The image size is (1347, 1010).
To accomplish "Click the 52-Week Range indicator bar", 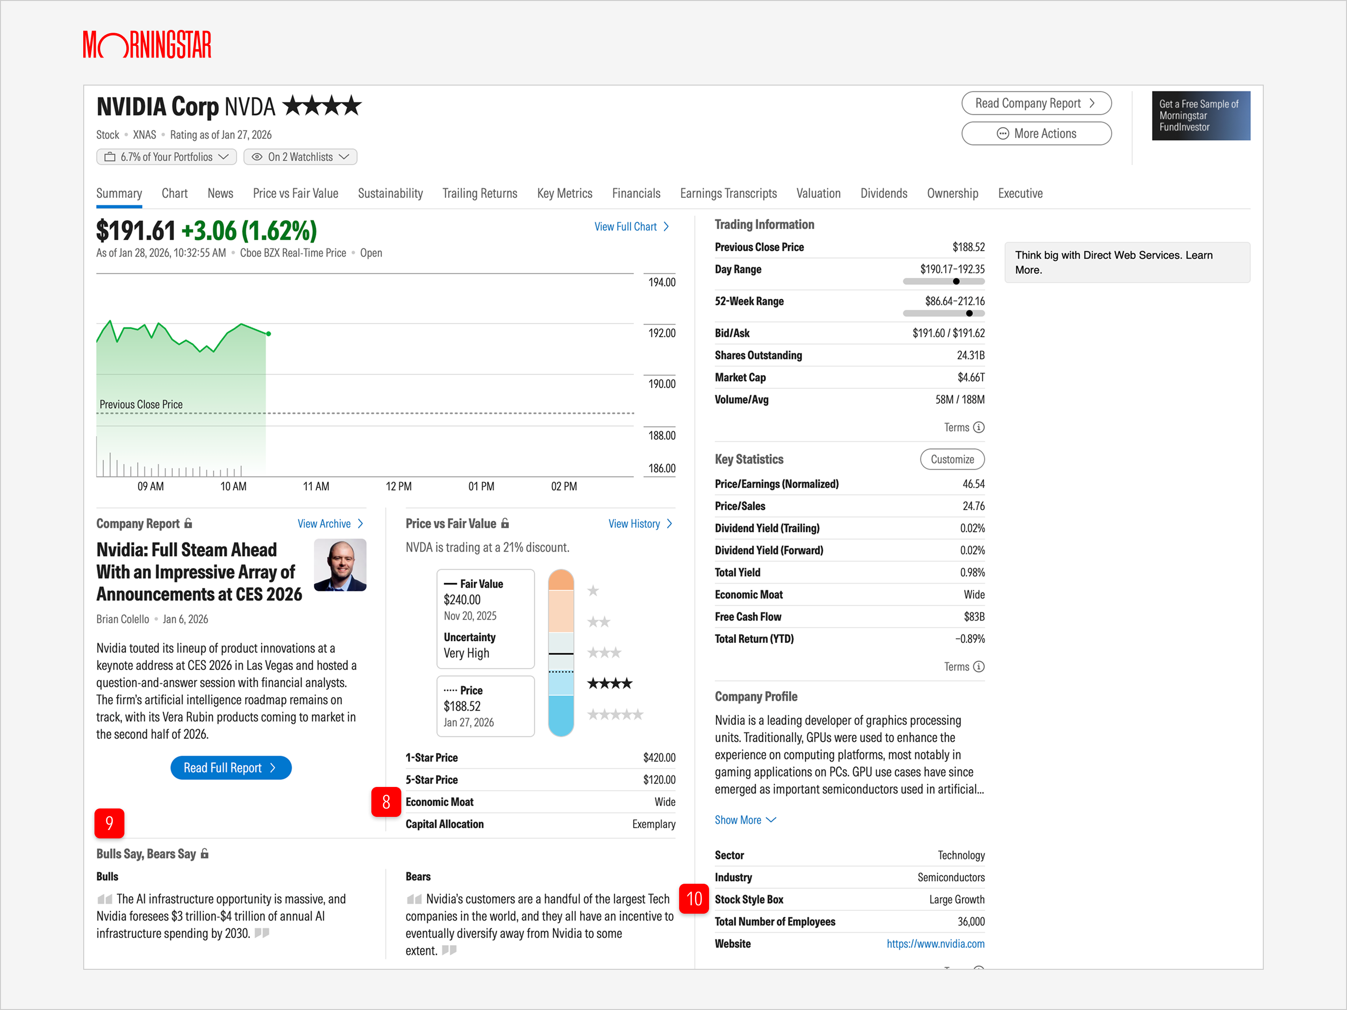I will (944, 313).
